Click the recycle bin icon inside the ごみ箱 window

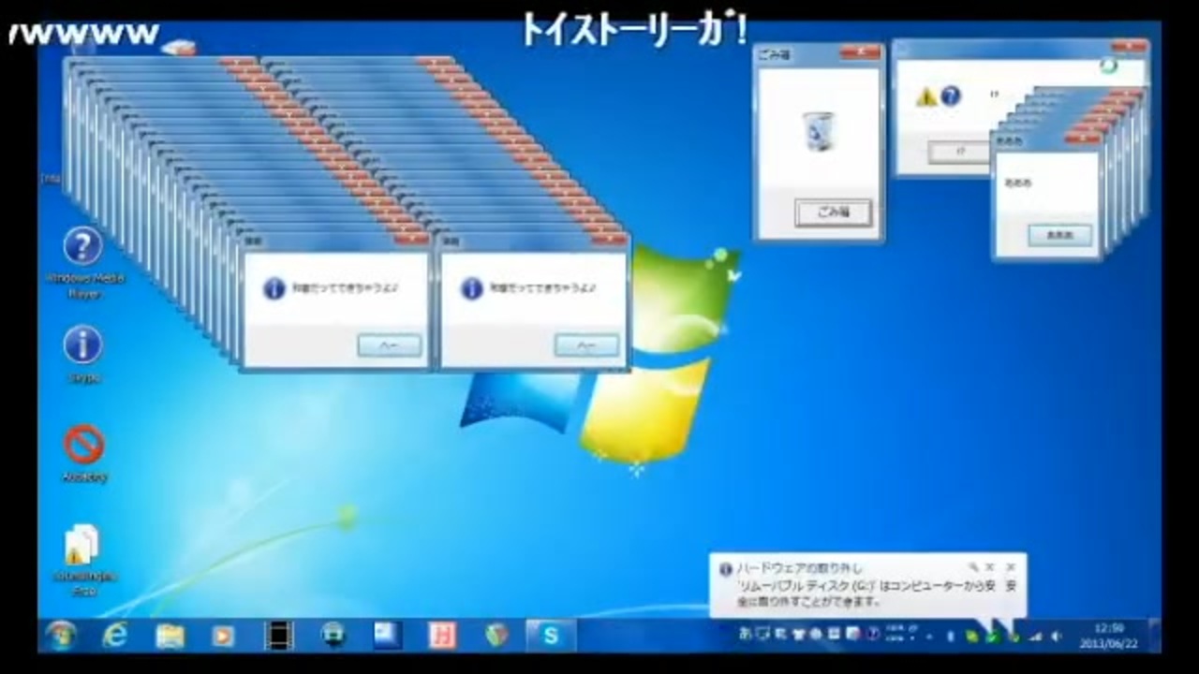[817, 133]
